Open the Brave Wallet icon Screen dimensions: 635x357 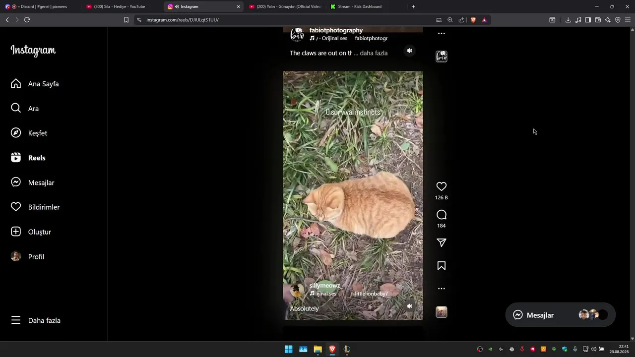598,20
